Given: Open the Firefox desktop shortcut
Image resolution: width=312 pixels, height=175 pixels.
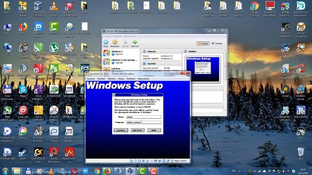Looking at the screenshot, I should [x=23, y=28].
